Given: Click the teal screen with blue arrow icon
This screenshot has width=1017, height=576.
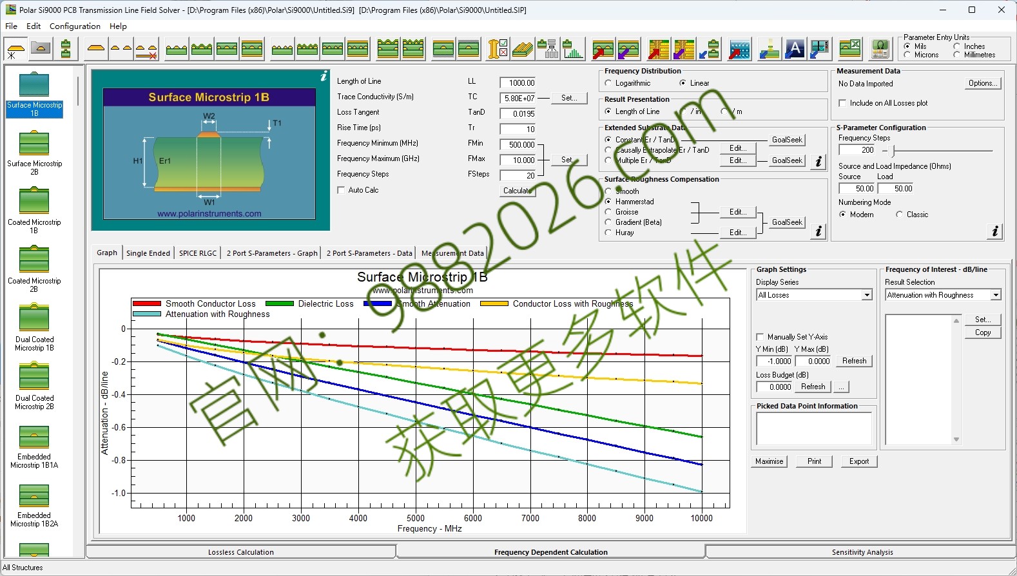Looking at the screenshot, I should coord(820,50).
